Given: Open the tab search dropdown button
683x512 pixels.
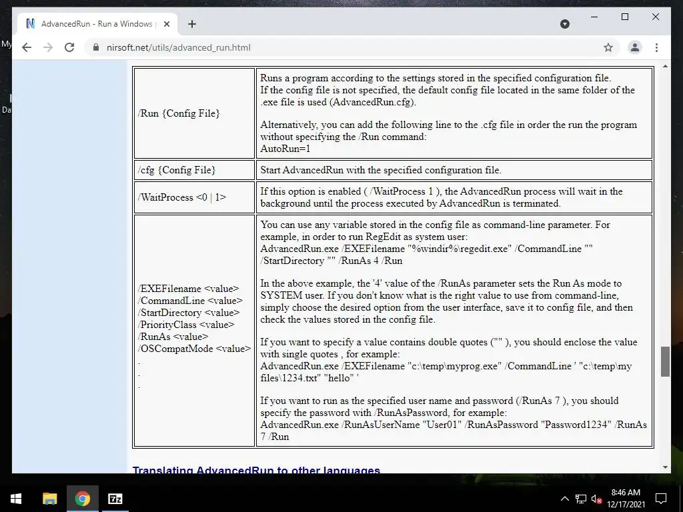Looking at the screenshot, I should 564,24.
